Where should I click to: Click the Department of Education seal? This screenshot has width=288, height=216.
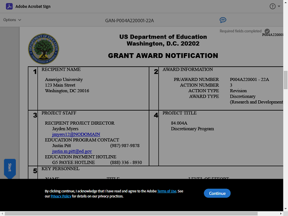(x=44, y=49)
